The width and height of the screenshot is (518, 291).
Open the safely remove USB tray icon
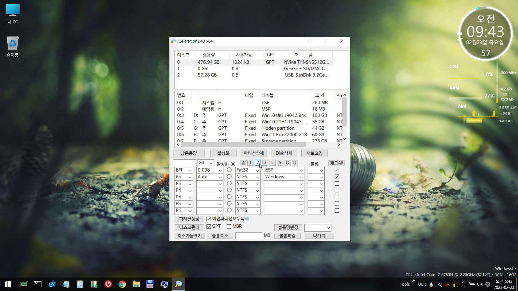click(x=464, y=284)
